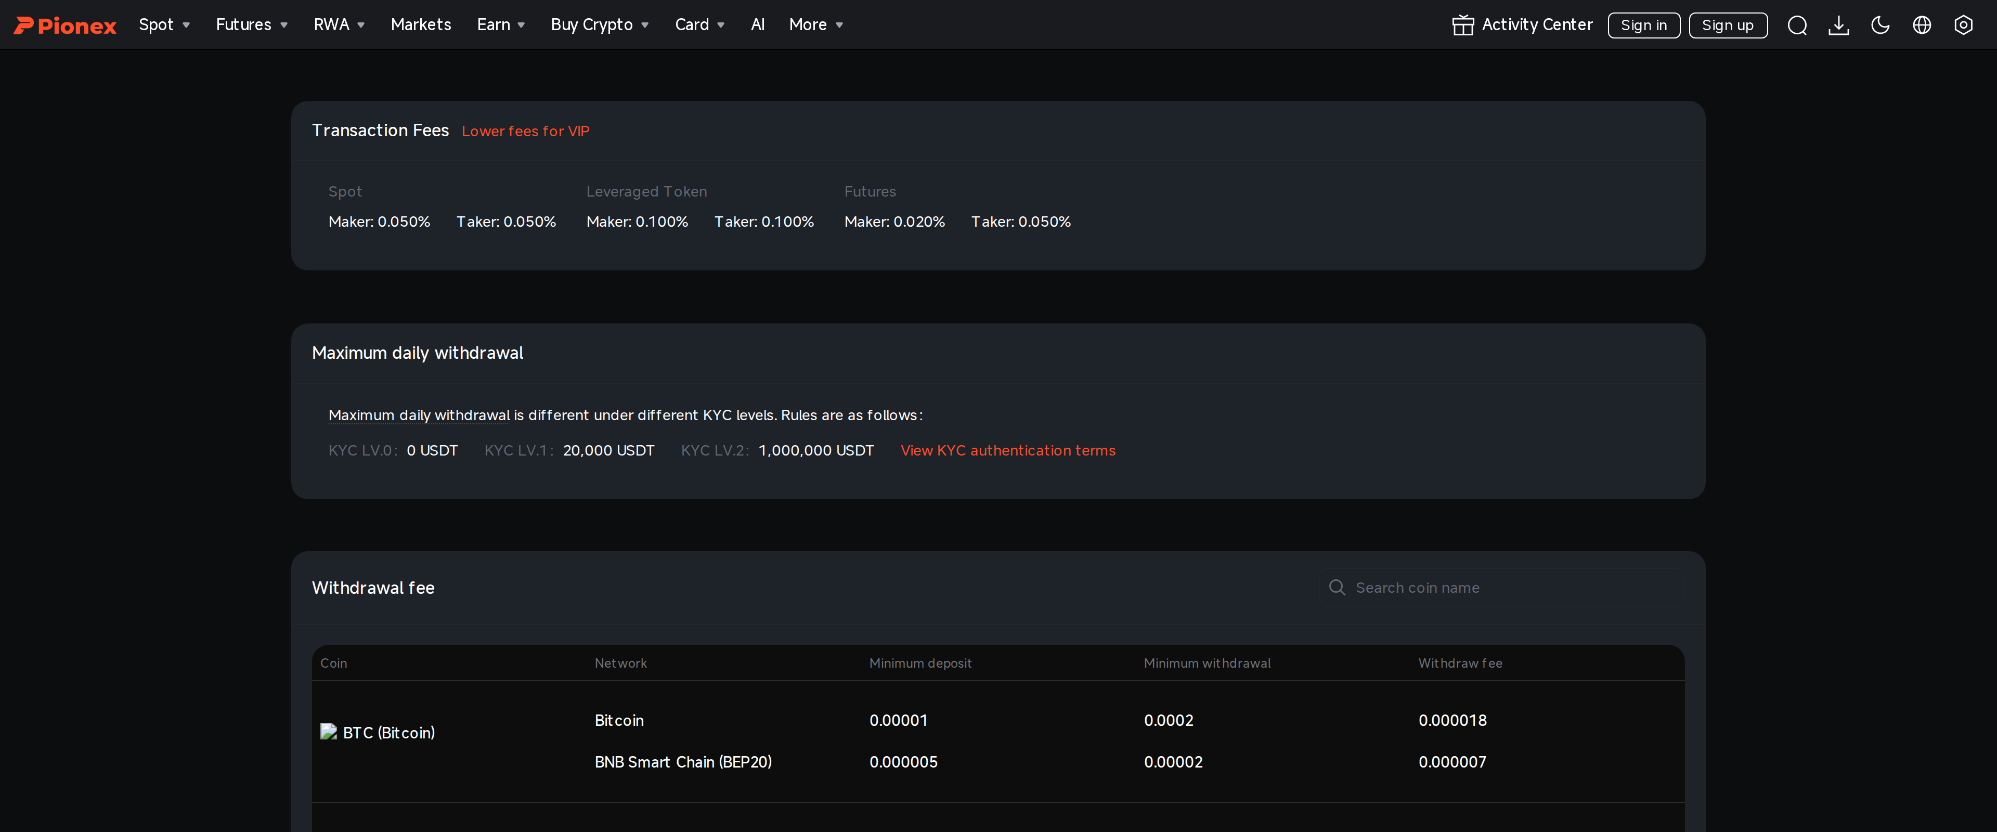1997x832 pixels.
Task: Click Futures Maker: 0.020% text
Action: [894, 222]
